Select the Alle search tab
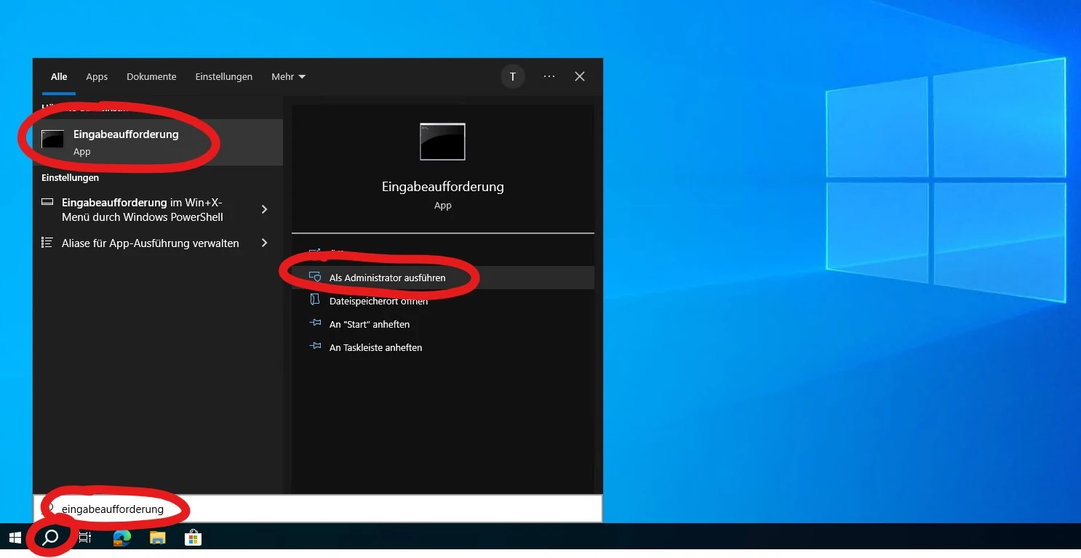The image size is (1081, 558). [59, 76]
